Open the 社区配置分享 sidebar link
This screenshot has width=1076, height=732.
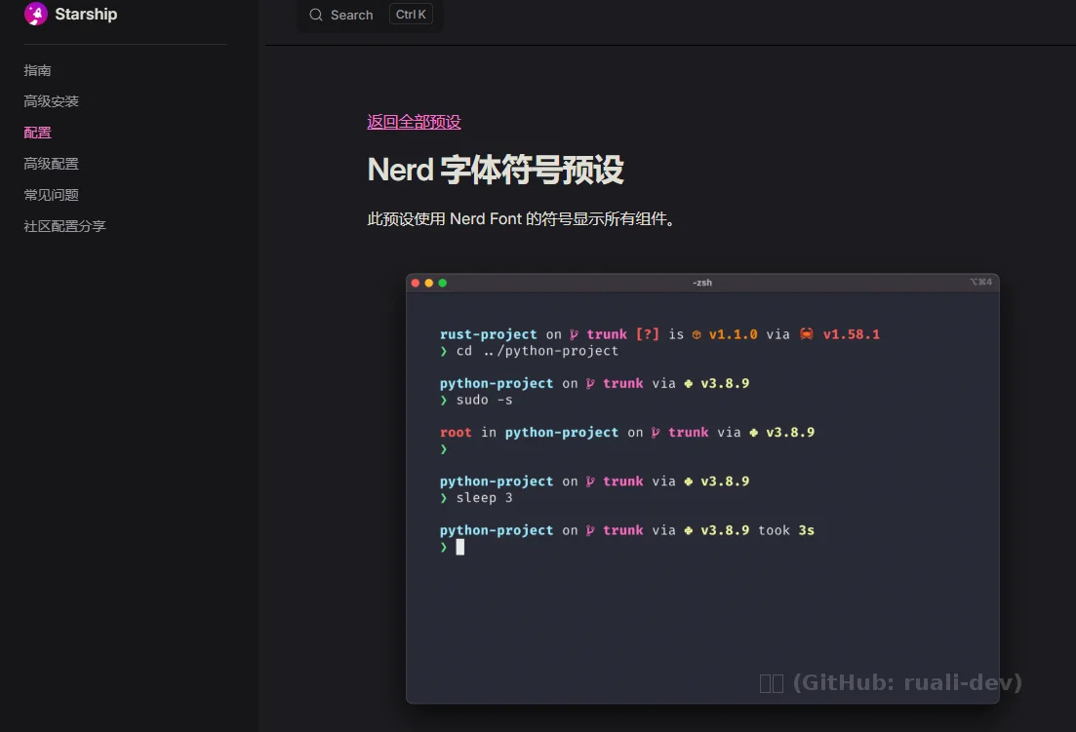(65, 226)
